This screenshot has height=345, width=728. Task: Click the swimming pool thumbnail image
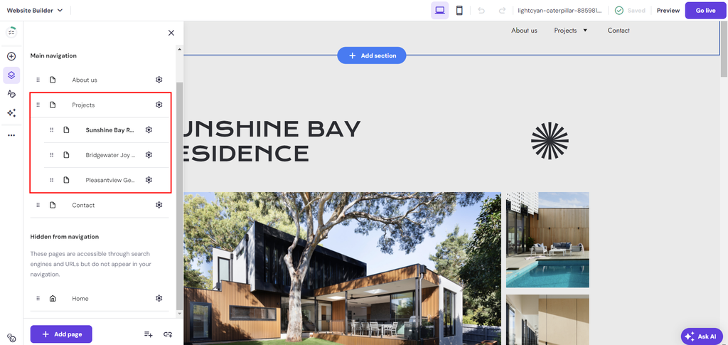click(x=547, y=240)
